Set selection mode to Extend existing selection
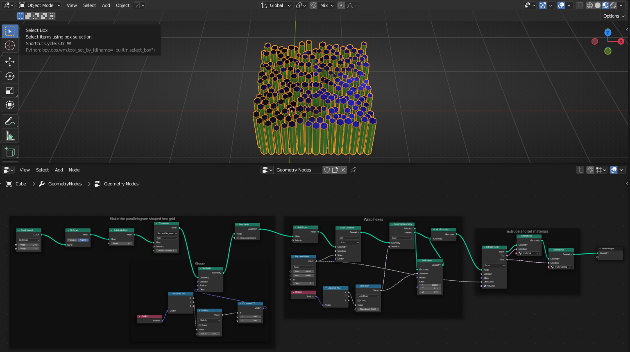The width and height of the screenshot is (630, 352). pyautogui.click(x=28, y=16)
